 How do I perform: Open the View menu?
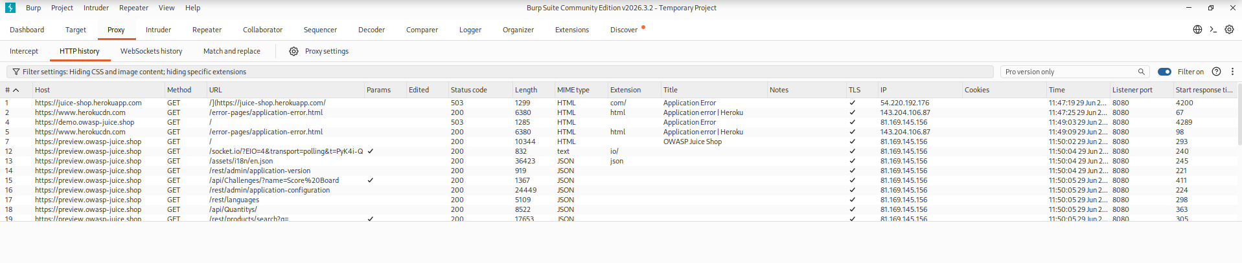point(167,8)
